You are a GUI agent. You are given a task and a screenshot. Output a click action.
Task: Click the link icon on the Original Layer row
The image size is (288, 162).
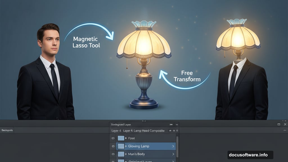(126, 161)
